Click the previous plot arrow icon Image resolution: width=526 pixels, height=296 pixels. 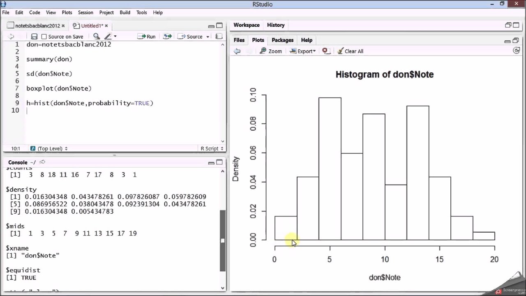click(x=237, y=51)
